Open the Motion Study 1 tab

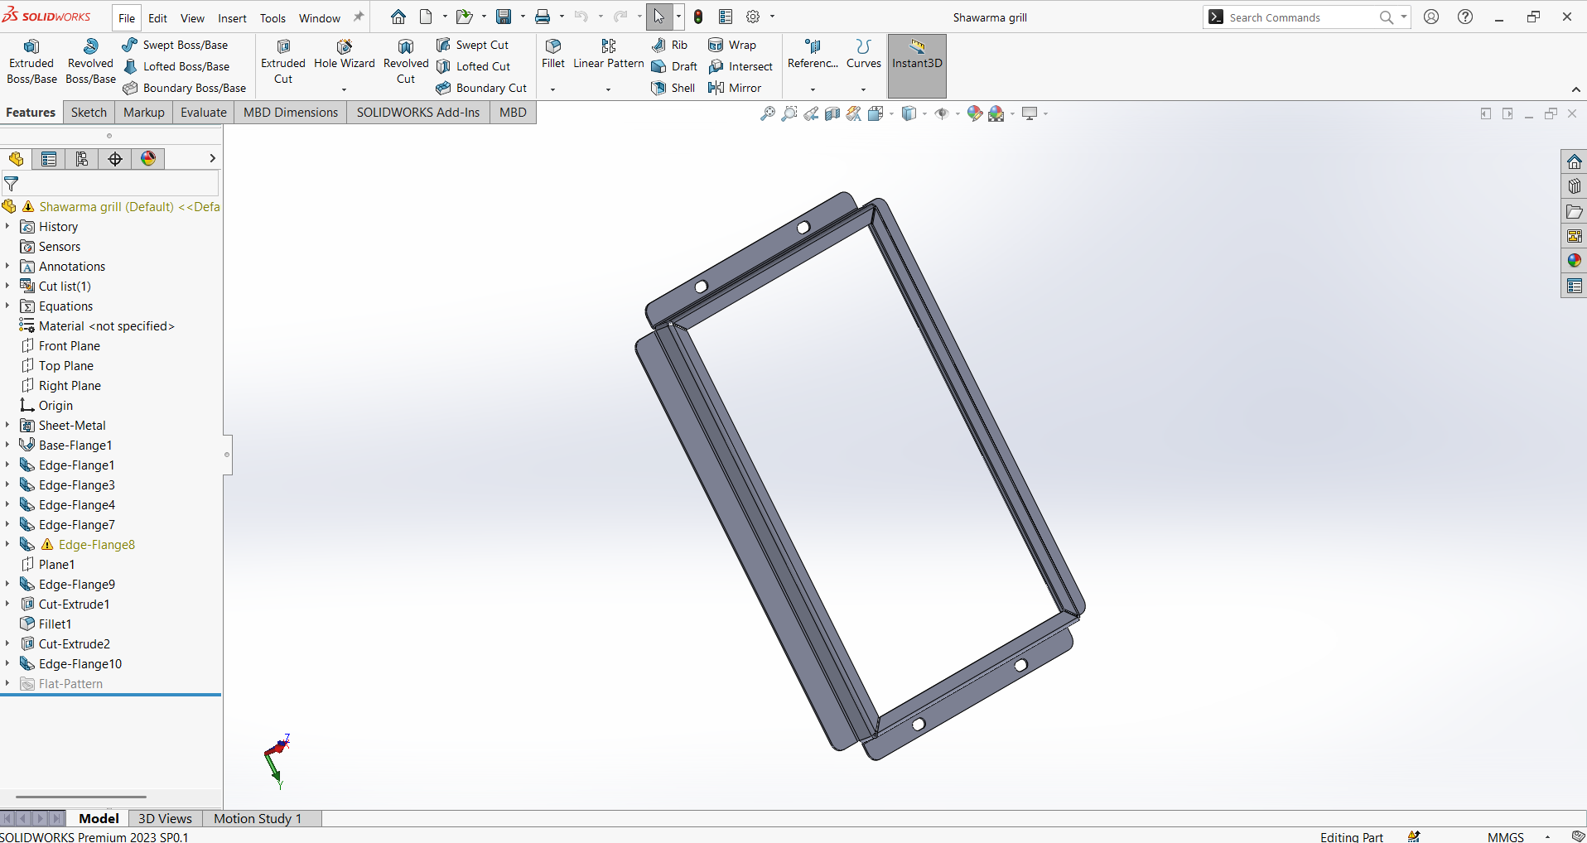pyautogui.click(x=258, y=818)
